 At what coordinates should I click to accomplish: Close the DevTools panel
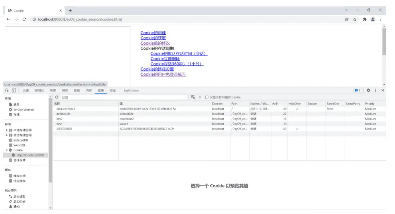(x=382, y=90)
